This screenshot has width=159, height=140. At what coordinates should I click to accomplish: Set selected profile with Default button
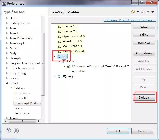coord(144,98)
